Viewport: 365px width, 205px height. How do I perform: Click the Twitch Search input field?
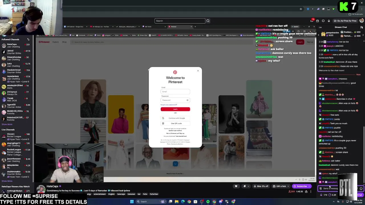180,21
